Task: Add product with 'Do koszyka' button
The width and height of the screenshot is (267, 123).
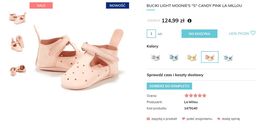Action: coord(199,33)
